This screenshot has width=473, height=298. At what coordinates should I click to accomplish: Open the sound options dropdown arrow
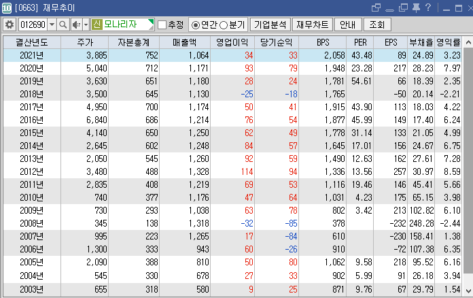[86, 24]
